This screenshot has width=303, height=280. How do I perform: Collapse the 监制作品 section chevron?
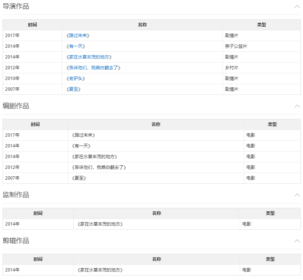297,195
